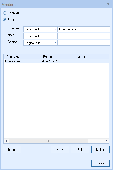Click the scroll left arrow
113x170 pixels.
(6, 141)
